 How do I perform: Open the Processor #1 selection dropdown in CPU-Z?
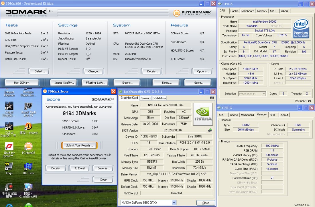pyautogui.click(x=264, y=94)
